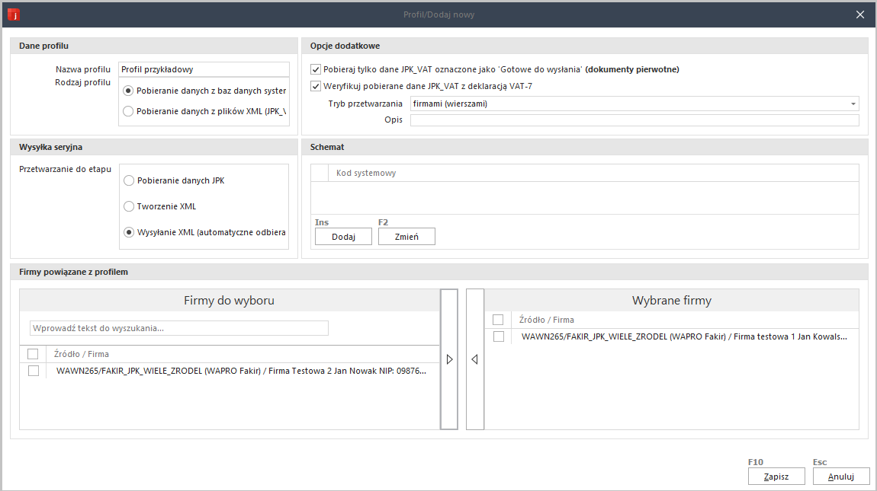
Task: Click the company search text field
Action: pos(179,328)
